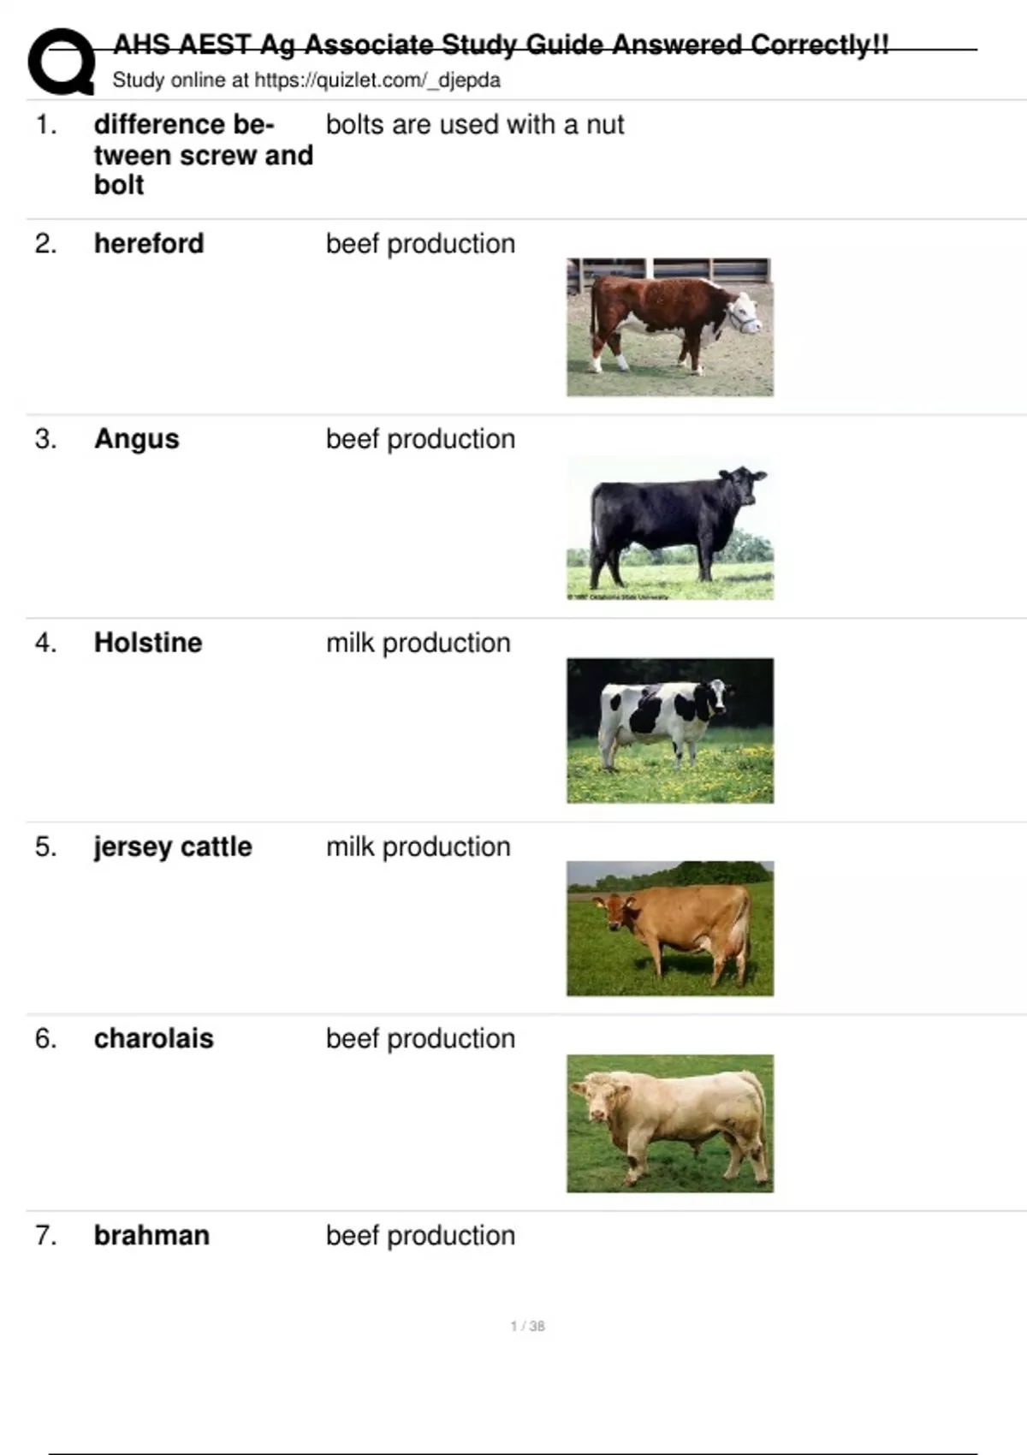Click the 'hereford' term label
Image resolution: width=1027 pixels, height=1455 pixels.
[149, 244]
